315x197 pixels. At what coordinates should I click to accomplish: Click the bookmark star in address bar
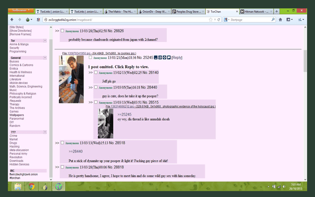pos(211,20)
